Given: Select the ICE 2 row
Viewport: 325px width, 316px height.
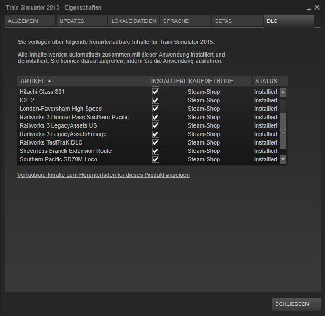Looking at the screenshot, I should [148, 100].
